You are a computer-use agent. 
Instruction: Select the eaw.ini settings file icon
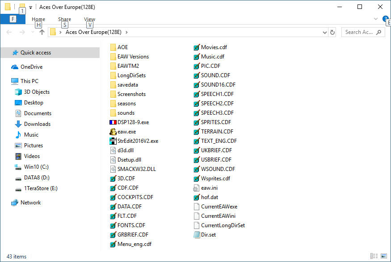(x=196, y=188)
